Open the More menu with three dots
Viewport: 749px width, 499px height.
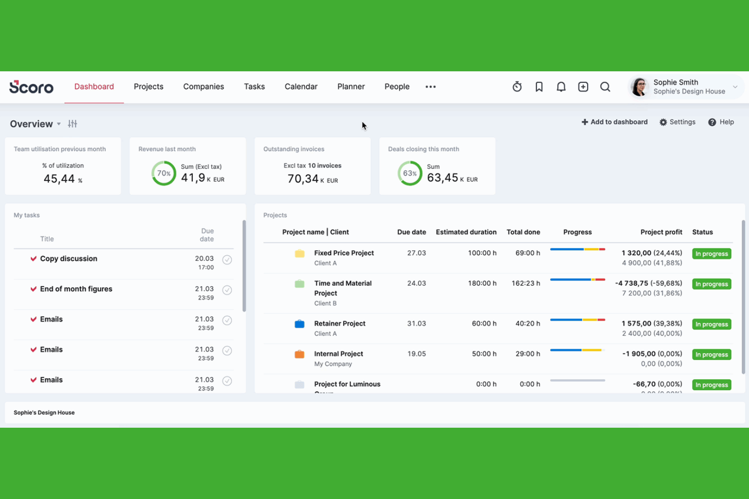click(x=431, y=86)
